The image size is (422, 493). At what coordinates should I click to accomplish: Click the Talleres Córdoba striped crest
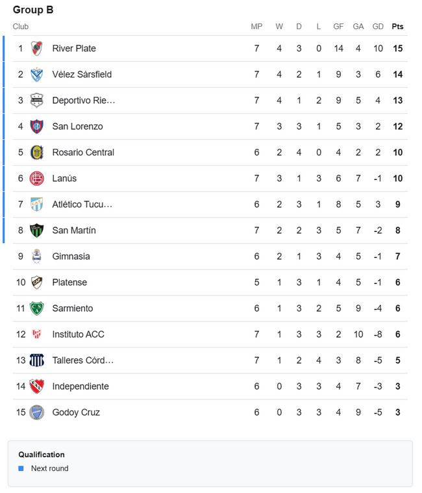pyautogui.click(x=37, y=360)
